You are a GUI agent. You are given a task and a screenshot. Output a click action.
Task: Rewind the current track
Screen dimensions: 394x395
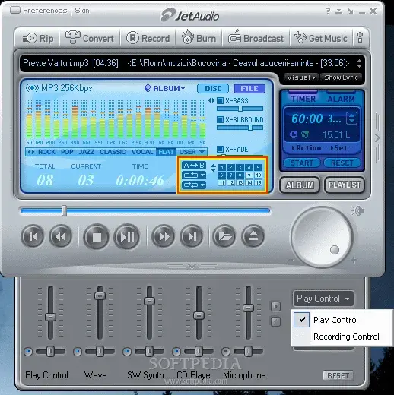coord(61,236)
